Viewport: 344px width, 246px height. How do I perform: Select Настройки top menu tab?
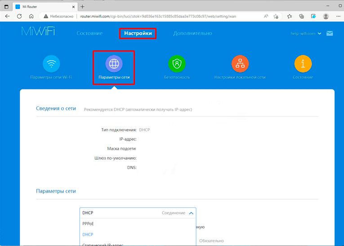(138, 33)
